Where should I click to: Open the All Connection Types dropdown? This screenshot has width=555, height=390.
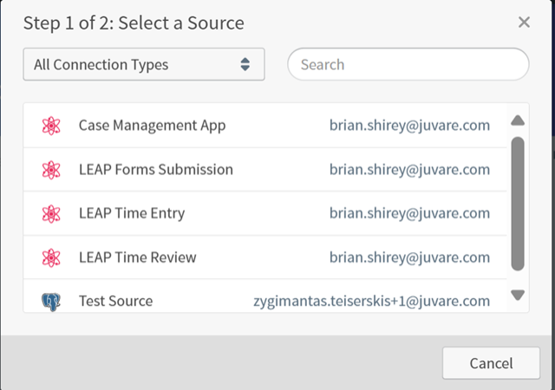[x=144, y=64]
